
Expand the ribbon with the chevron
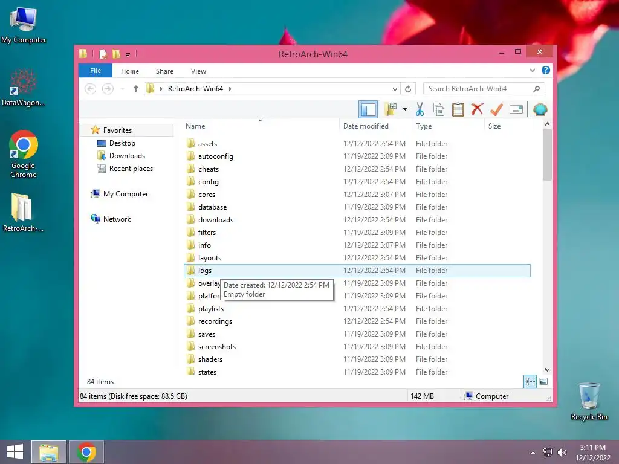click(532, 71)
